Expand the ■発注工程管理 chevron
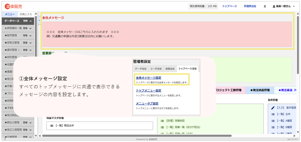Screen dimensions: 301x142 [x=30, y=130]
